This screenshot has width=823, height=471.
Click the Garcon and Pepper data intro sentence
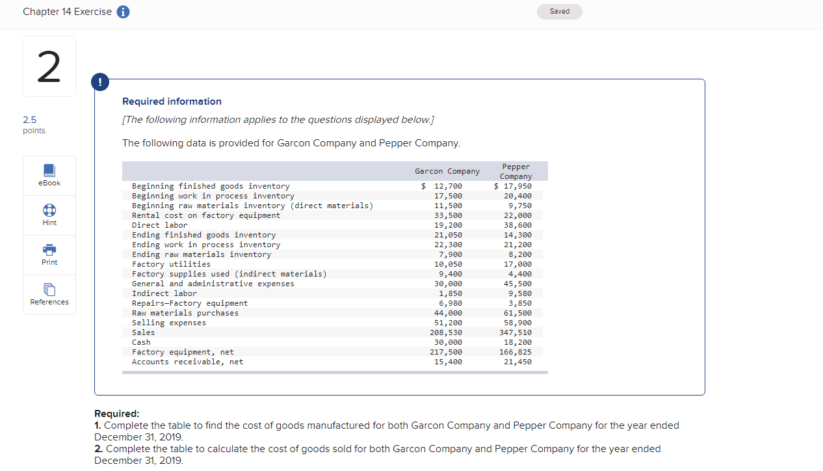coord(291,143)
